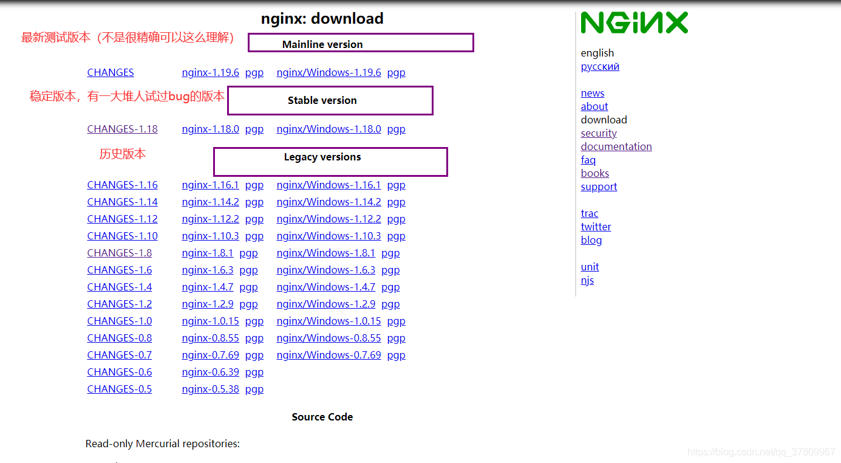Open pgp signature beside nginx/Windows-1.19.6
The image size is (841, 463).
coord(396,72)
